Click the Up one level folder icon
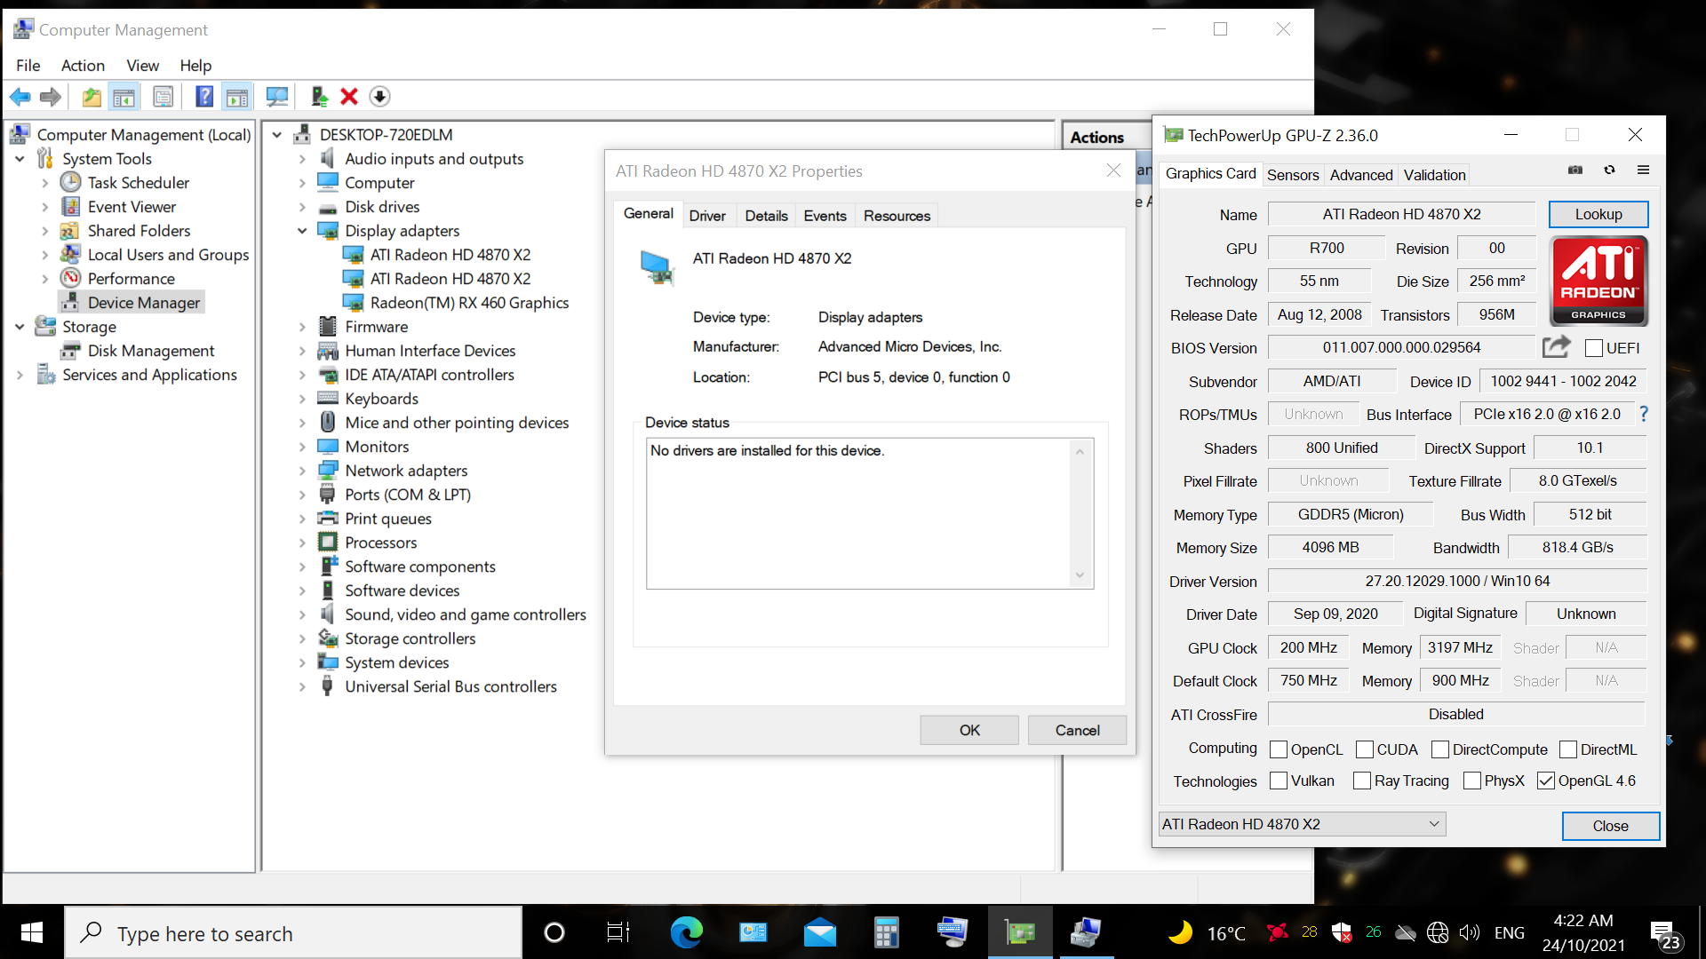This screenshot has height=959, width=1706. pyautogui.click(x=92, y=97)
